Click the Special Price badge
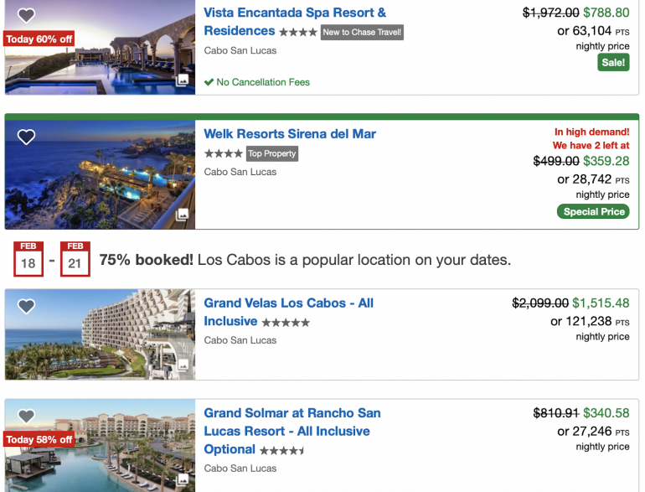The image size is (645, 492). pyautogui.click(x=593, y=212)
